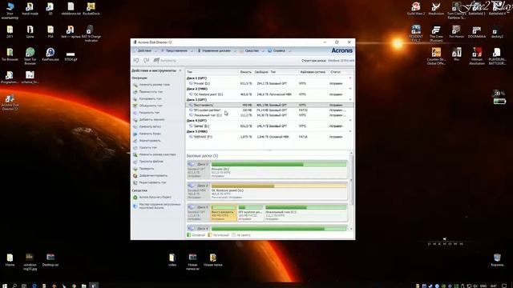The image size is (513, 288).
Task: Collapse the Диск 2 (MBR) group
Action: pyautogui.click(x=350, y=89)
